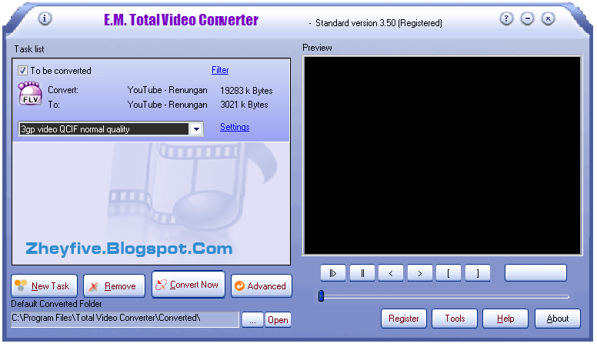Click the 3021 k Bytes size value
This screenshot has width=597, height=347.
pyautogui.click(x=244, y=105)
